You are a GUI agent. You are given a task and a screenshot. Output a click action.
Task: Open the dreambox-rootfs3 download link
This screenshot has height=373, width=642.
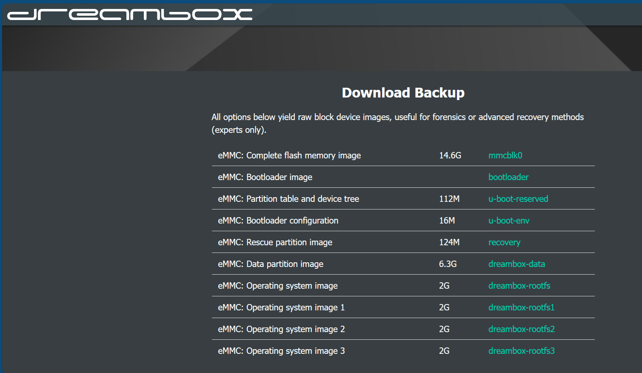(x=522, y=351)
